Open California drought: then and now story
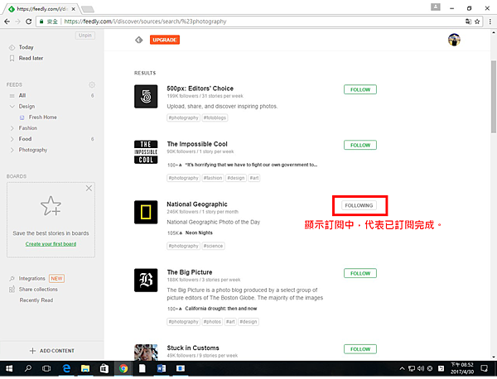497x379 pixels. tap(221, 309)
